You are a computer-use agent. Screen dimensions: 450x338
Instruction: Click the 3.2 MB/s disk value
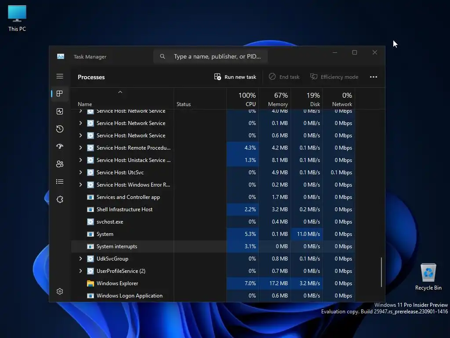coord(310,283)
